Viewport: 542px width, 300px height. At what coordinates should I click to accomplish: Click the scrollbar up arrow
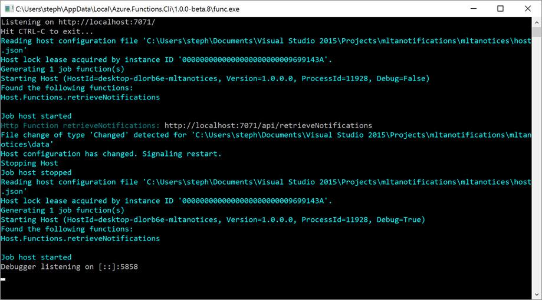click(x=537, y=22)
